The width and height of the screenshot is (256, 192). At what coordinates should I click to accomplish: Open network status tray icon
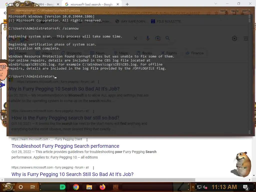pyautogui.click(x=199, y=187)
